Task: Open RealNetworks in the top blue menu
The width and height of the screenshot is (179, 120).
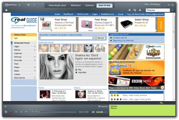Action: click(107, 14)
